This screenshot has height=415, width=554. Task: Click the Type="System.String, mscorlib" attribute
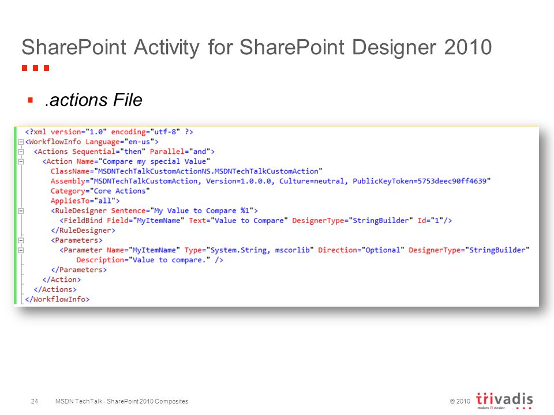(x=249, y=250)
